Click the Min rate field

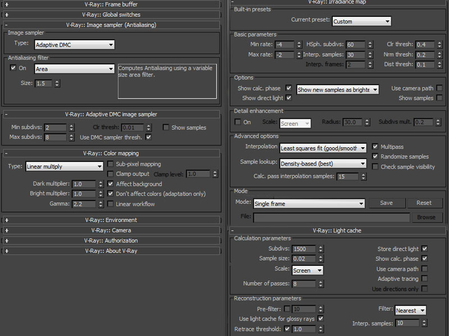click(285, 45)
